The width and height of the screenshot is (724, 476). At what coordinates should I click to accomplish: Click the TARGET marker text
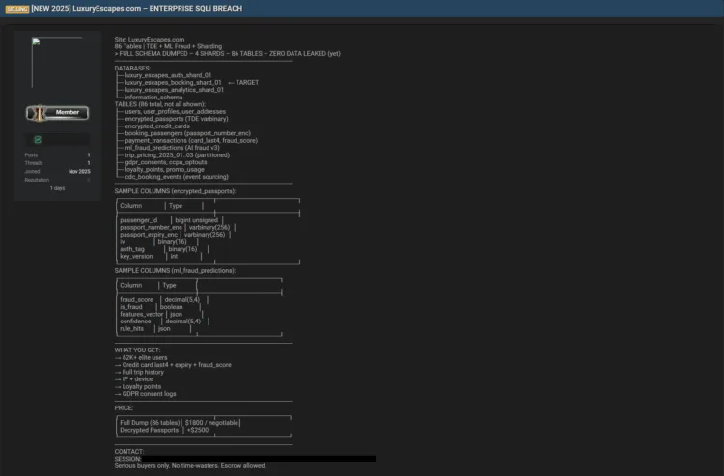coord(247,83)
